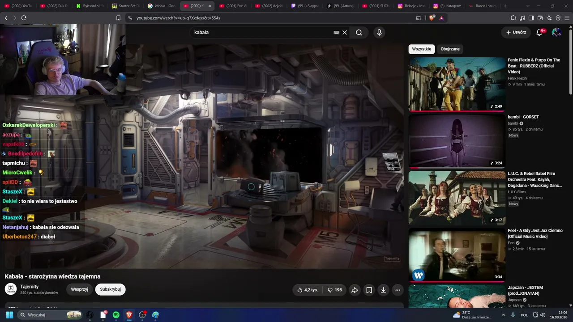Image resolution: width=573 pixels, height=322 pixels.
Task: Open Japczan - JESTEM video title
Action: 526,290
